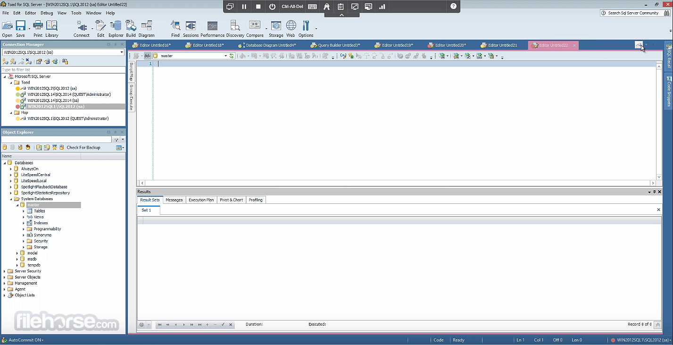This screenshot has height=345, width=673.
Task: Send Ctrl-Alt-Del from the control bar
Action: click(x=292, y=7)
